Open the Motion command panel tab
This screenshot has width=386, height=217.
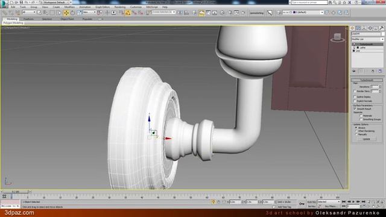point(370,28)
